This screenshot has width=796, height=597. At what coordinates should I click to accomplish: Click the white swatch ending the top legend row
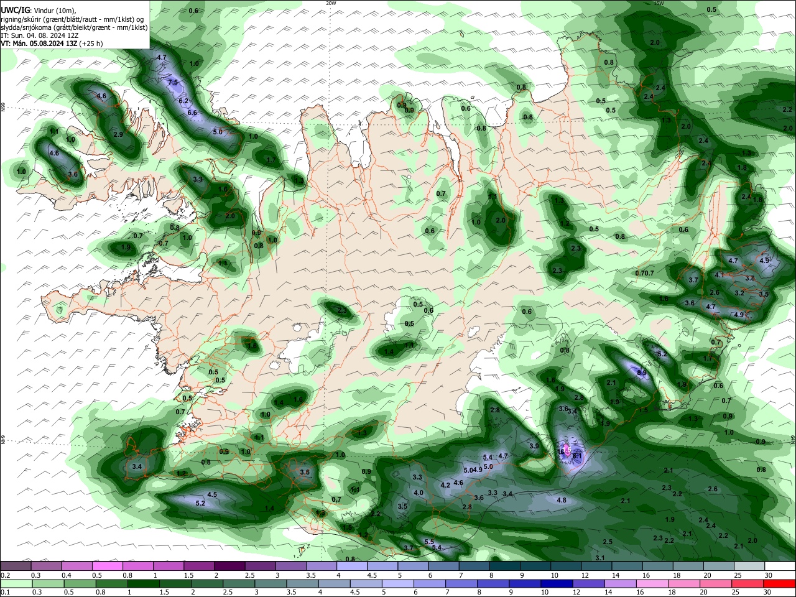(x=780, y=566)
